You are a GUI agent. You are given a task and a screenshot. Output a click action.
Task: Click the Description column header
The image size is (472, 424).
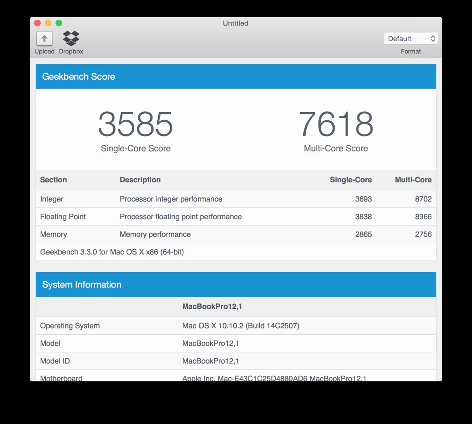tap(140, 180)
